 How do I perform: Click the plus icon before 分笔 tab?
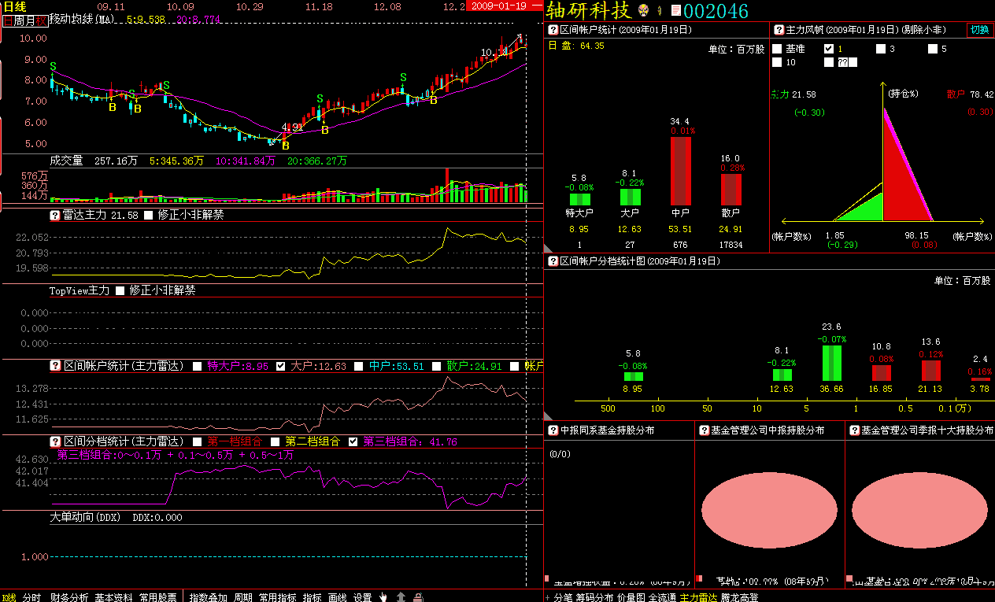click(548, 597)
